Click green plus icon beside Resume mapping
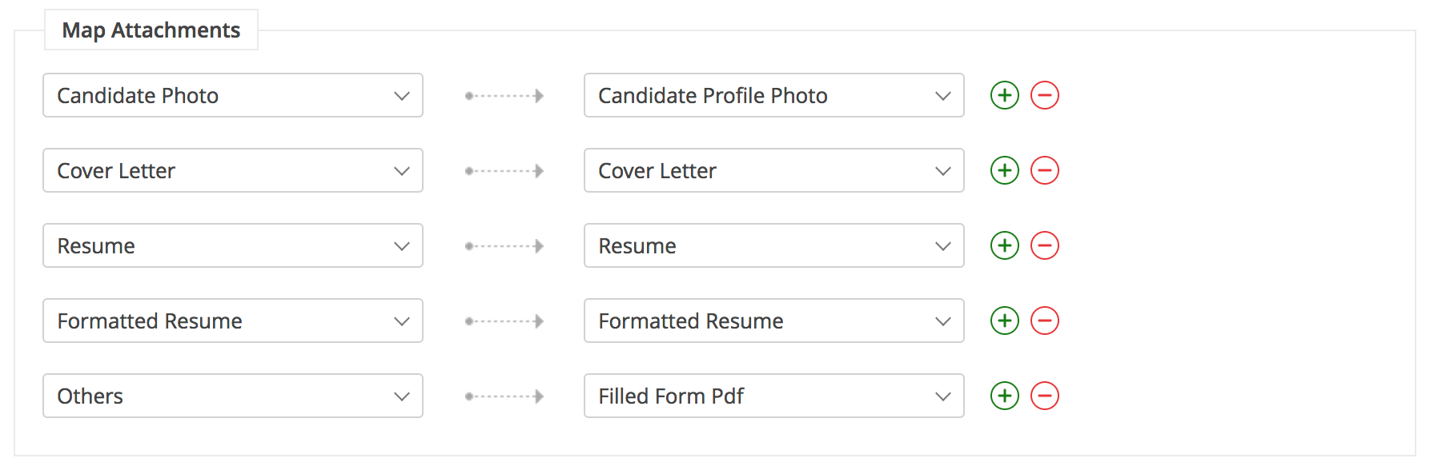 point(1004,245)
